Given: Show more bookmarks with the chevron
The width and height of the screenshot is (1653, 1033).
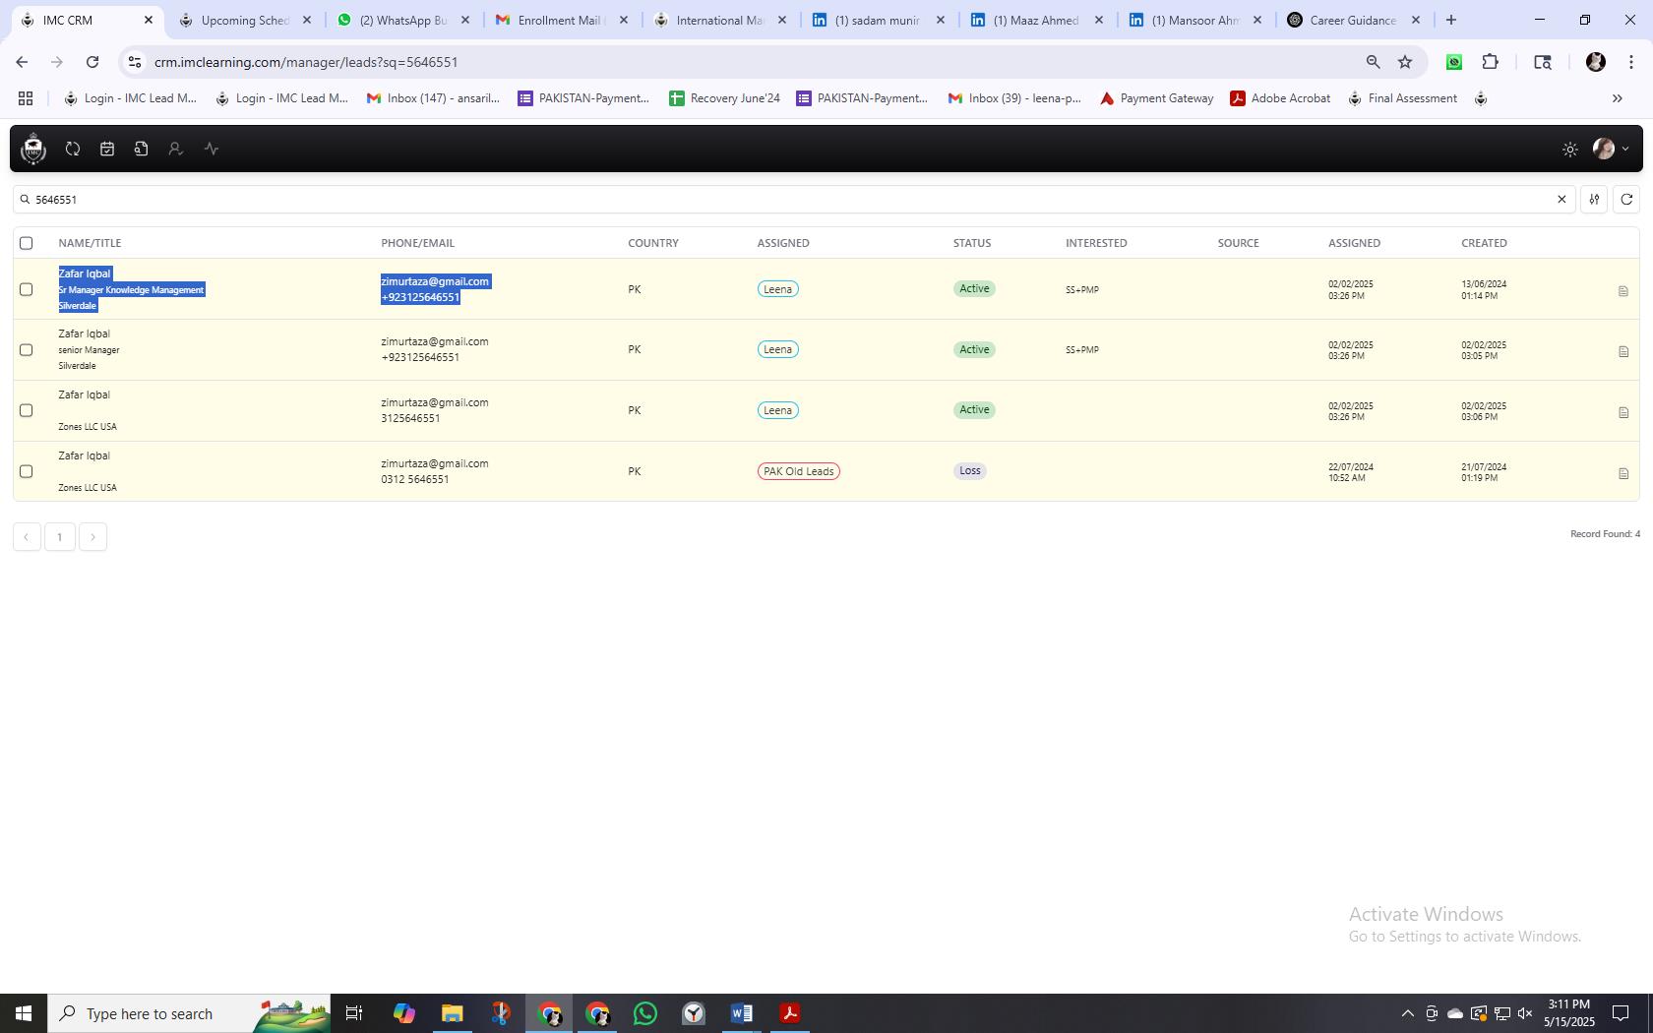Looking at the screenshot, I should coord(1617,98).
